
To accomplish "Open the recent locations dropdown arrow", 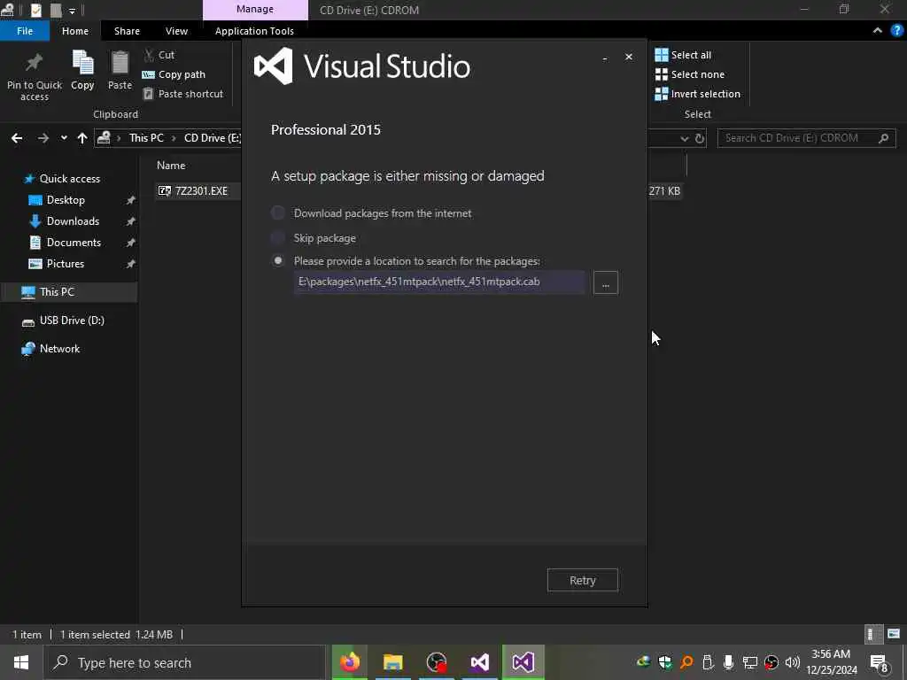I will [64, 138].
